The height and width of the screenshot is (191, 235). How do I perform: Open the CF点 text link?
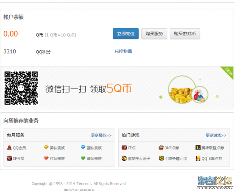click(132, 148)
